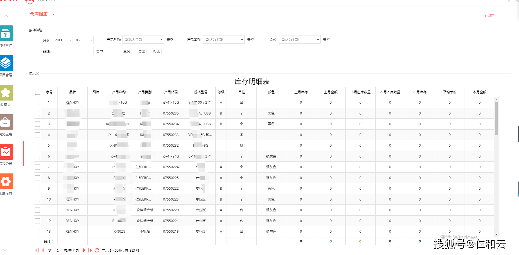Click the 品牌 text input field
The width and height of the screenshot is (519, 255).
(73, 51)
